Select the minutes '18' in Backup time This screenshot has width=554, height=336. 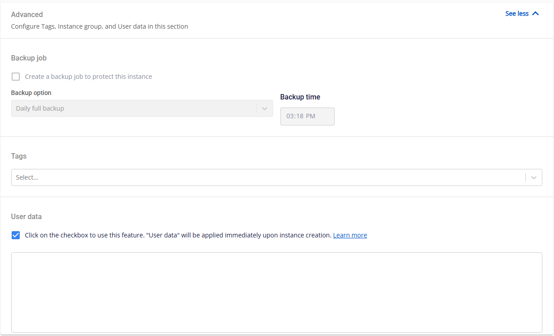coord(299,116)
